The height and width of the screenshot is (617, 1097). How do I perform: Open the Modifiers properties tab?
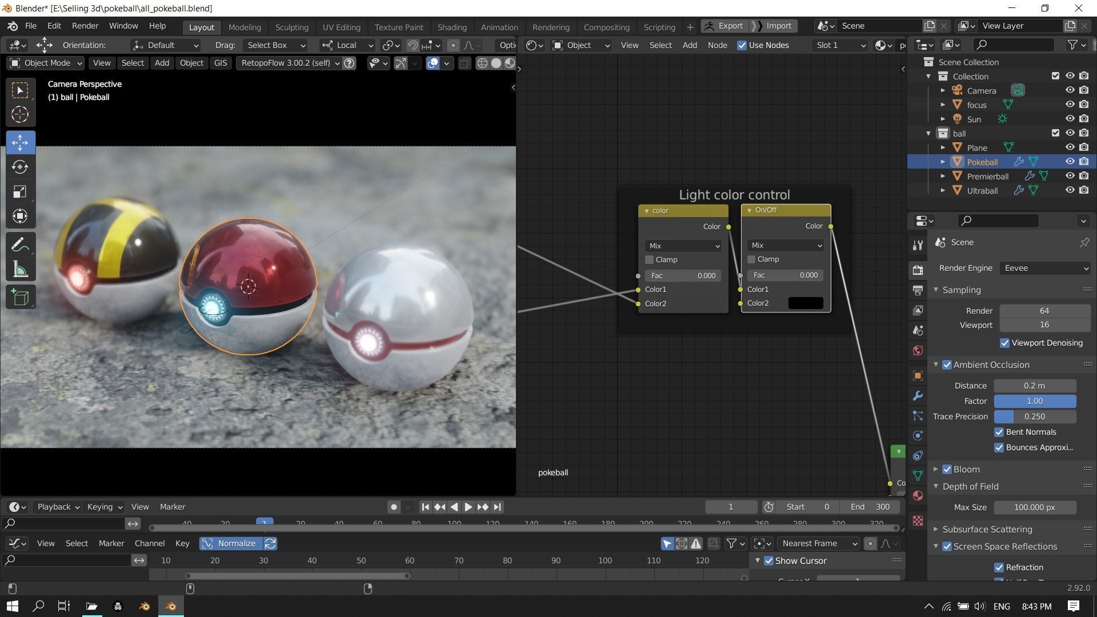tap(918, 395)
